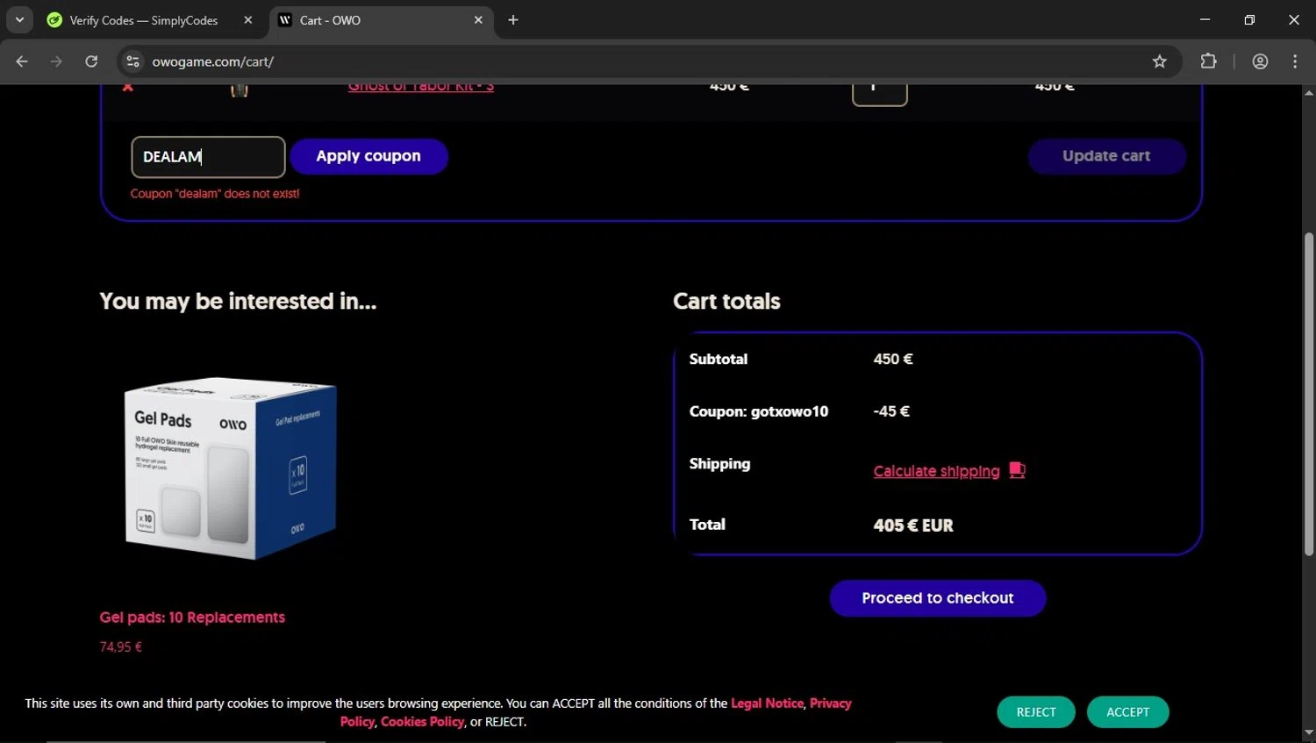The width and height of the screenshot is (1316, 743).
Task: Click the Update cart button
Action: point(1106,156)
